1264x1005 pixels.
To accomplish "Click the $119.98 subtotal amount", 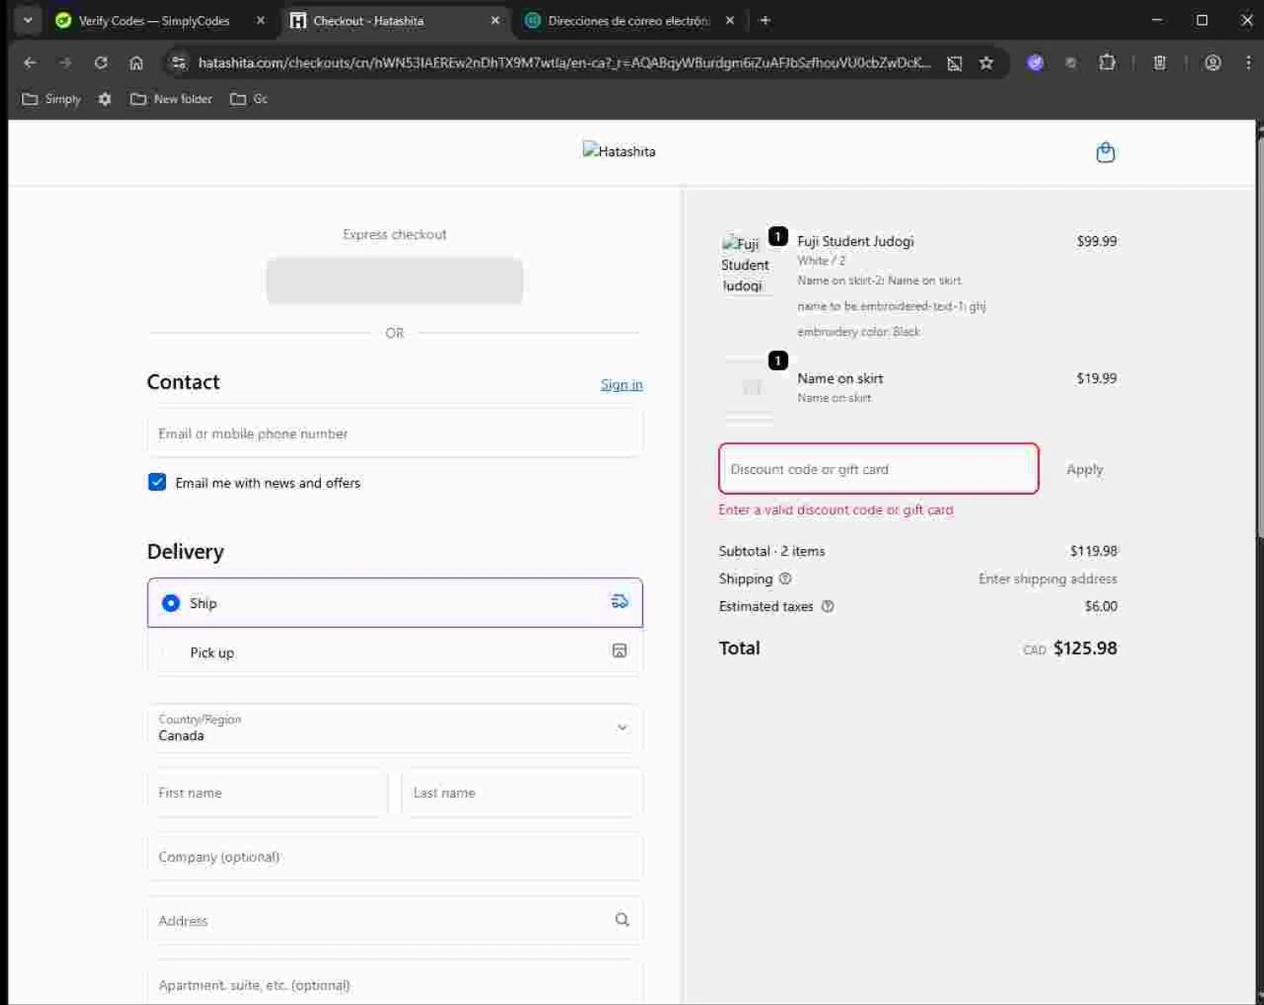I will (x=1093, y=551).
